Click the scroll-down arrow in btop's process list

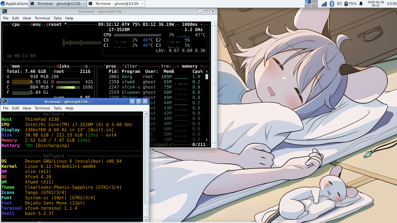click(x=207, y=139)
